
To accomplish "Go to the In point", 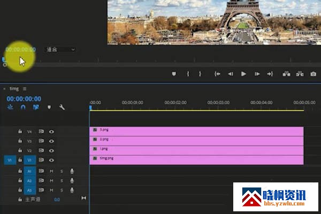I will point(217,74).
